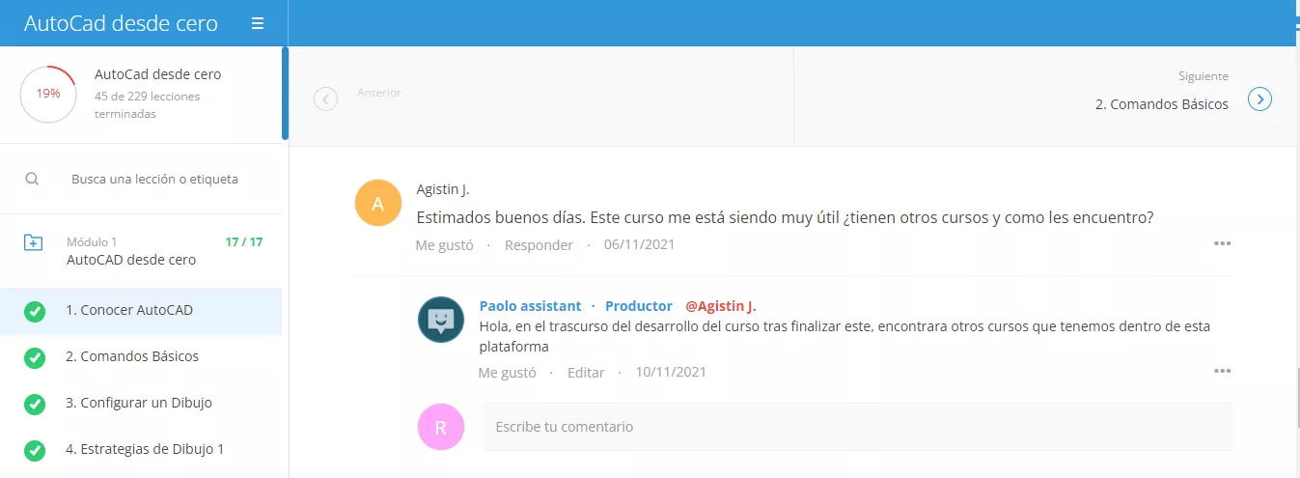Click the Anterior previous lesson label
This screenshot has height=478, width=1300.
click(x=379, y=93)
